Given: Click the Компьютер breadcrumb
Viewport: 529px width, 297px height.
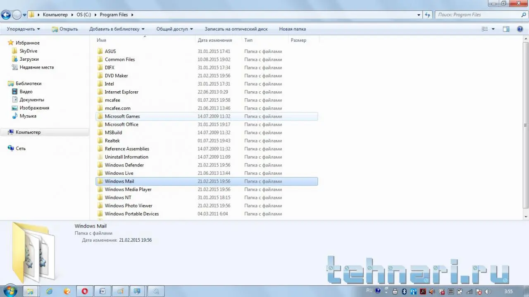Looking at the screenshot, I should [55, 15].
